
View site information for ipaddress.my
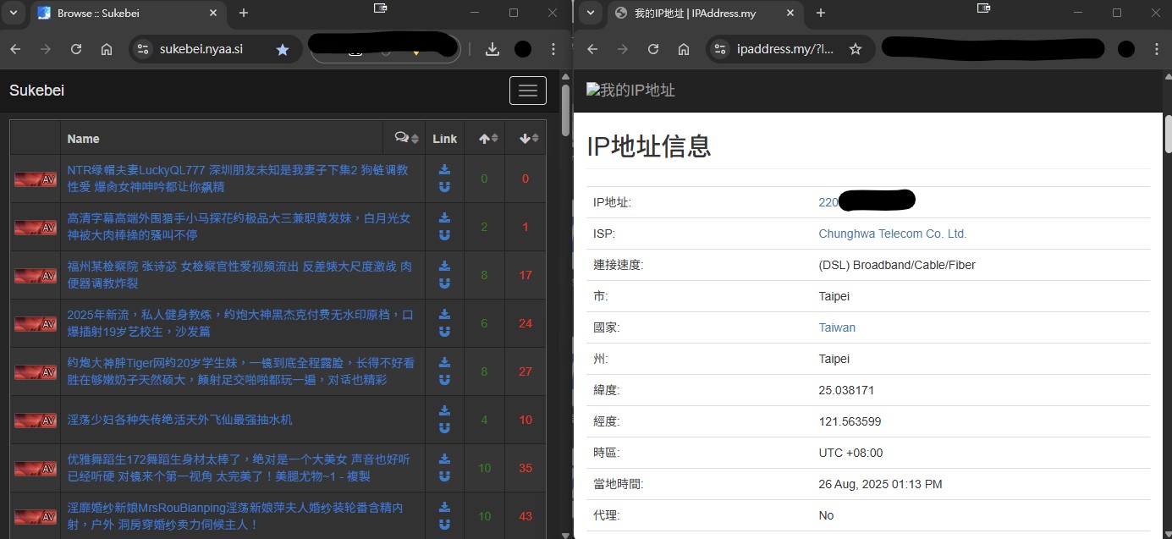point(720,49)
